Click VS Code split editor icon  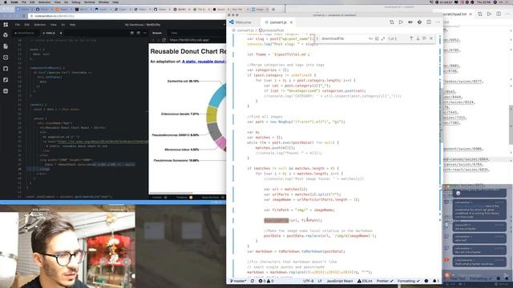click(x=392, y=22)
